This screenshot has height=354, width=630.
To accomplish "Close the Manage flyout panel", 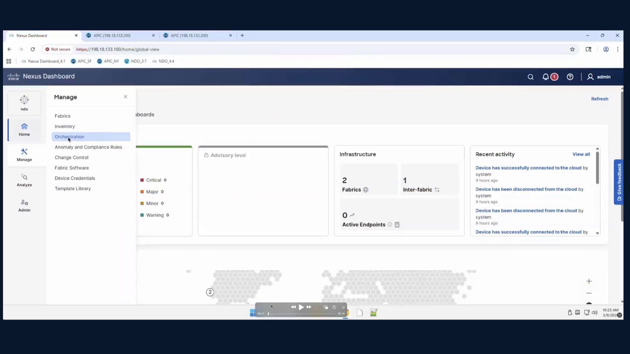I will [x=125, y=97].
